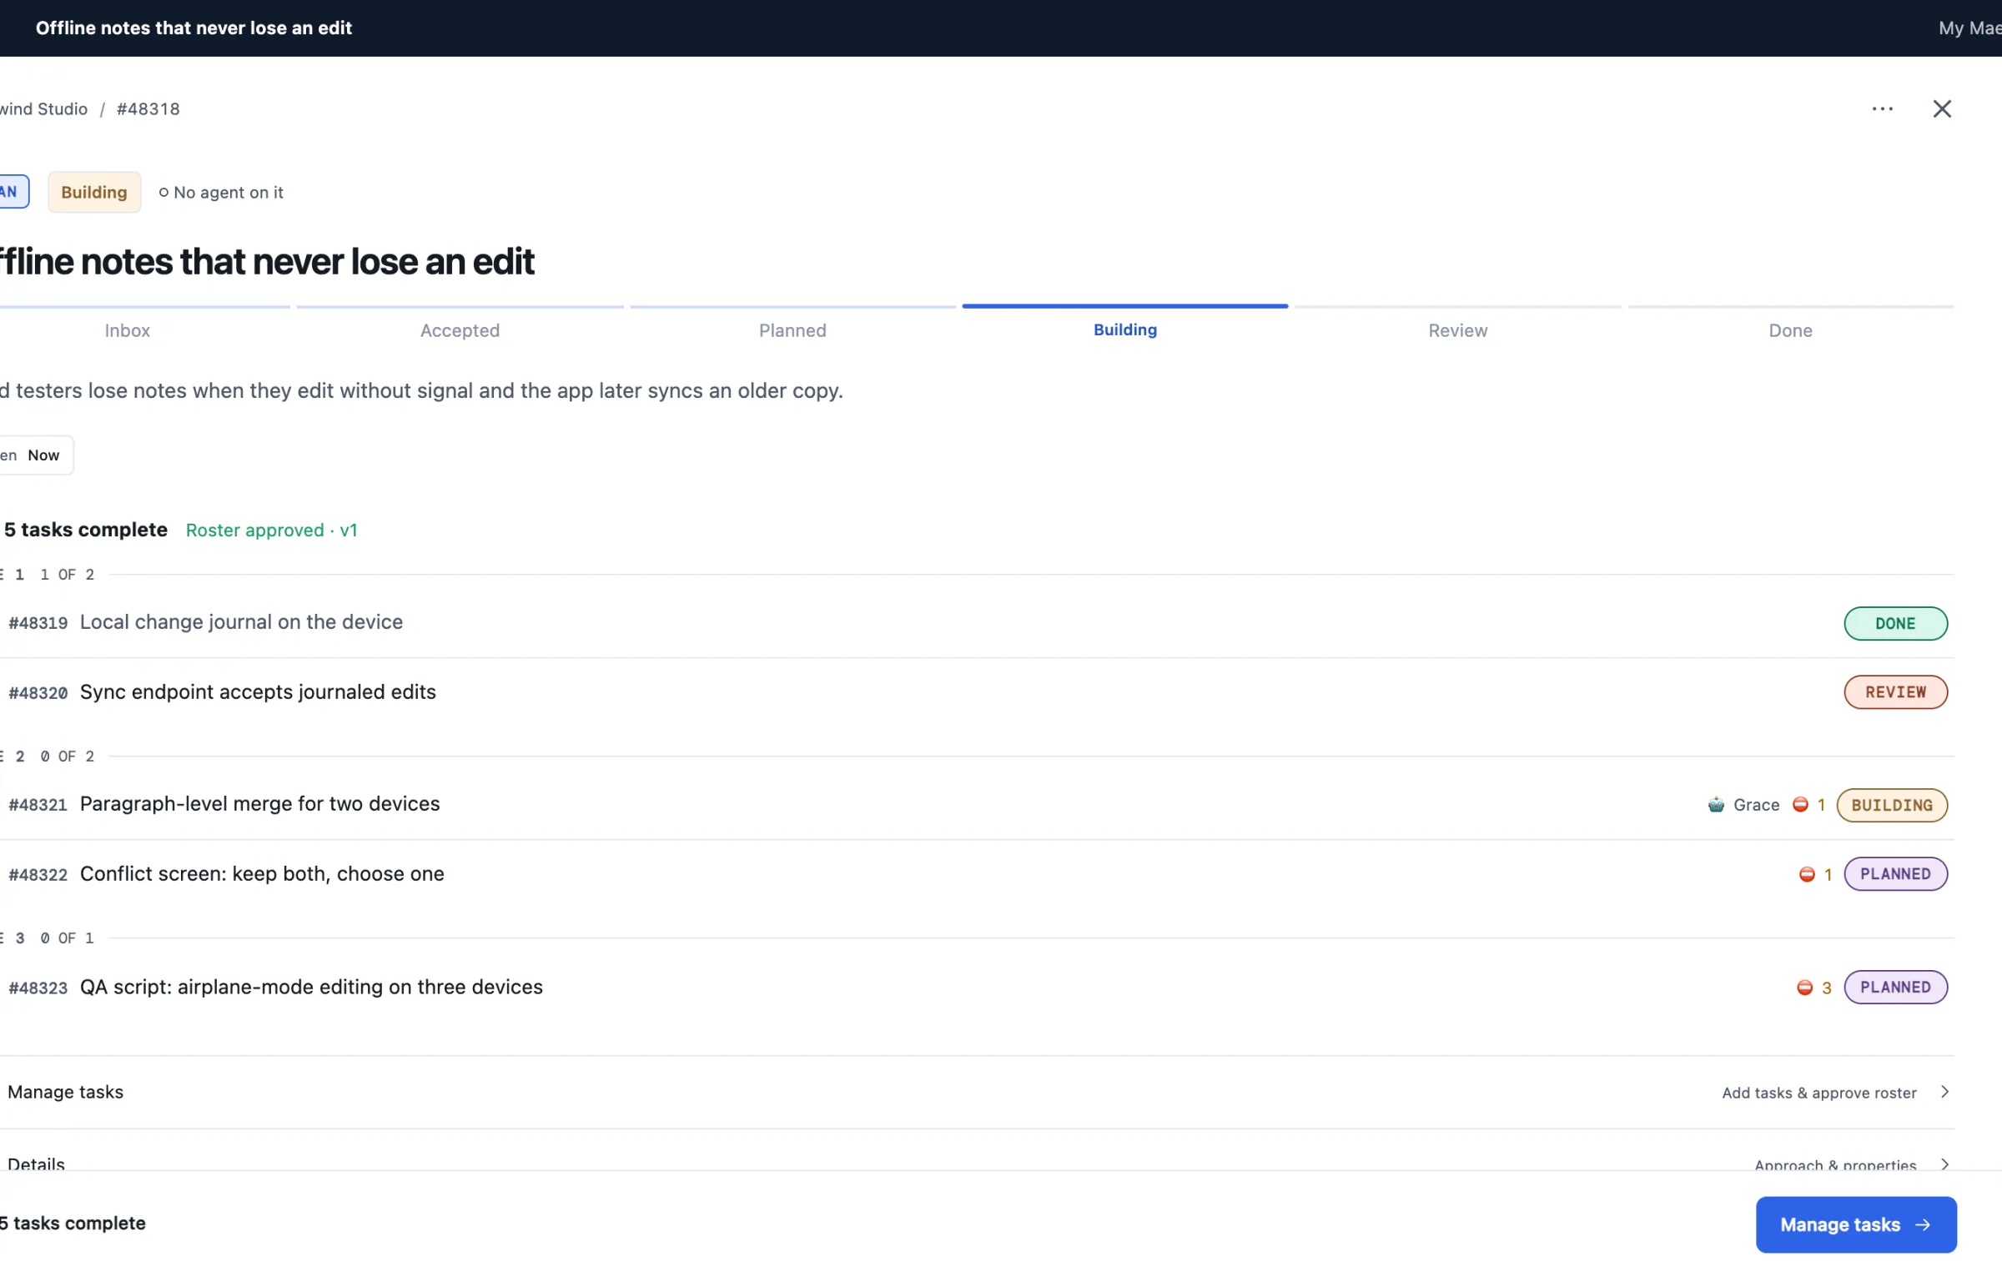
Task: Click the blue Manage tasks button
Action: tap(1856, 1224)
